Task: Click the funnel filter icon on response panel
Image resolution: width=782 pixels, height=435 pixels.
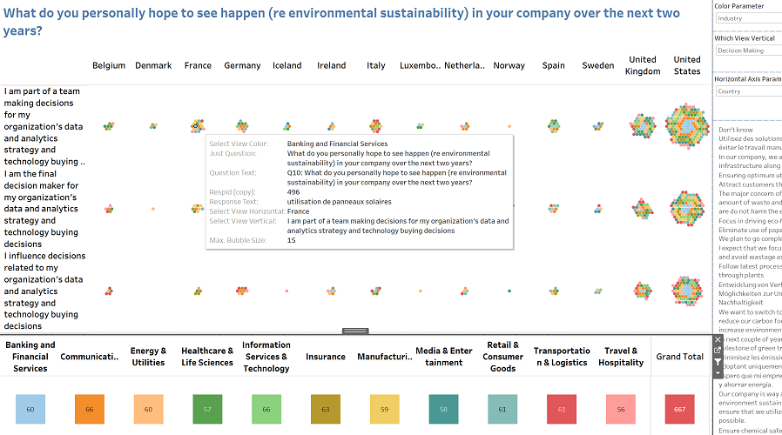Action: [x=718, y=362]
